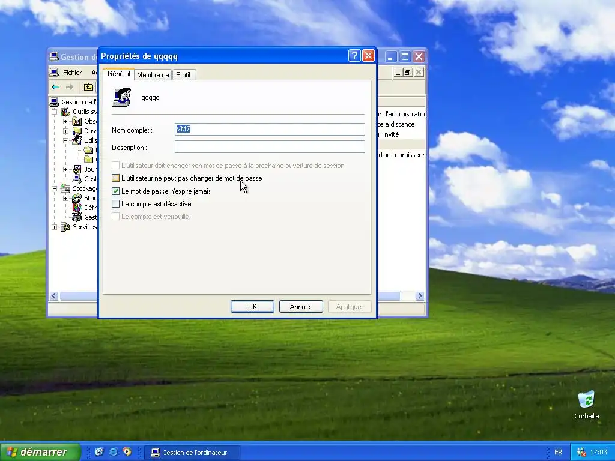Minimize the inner MMC child window
615x461 pixels.
(x=398, y=73)
